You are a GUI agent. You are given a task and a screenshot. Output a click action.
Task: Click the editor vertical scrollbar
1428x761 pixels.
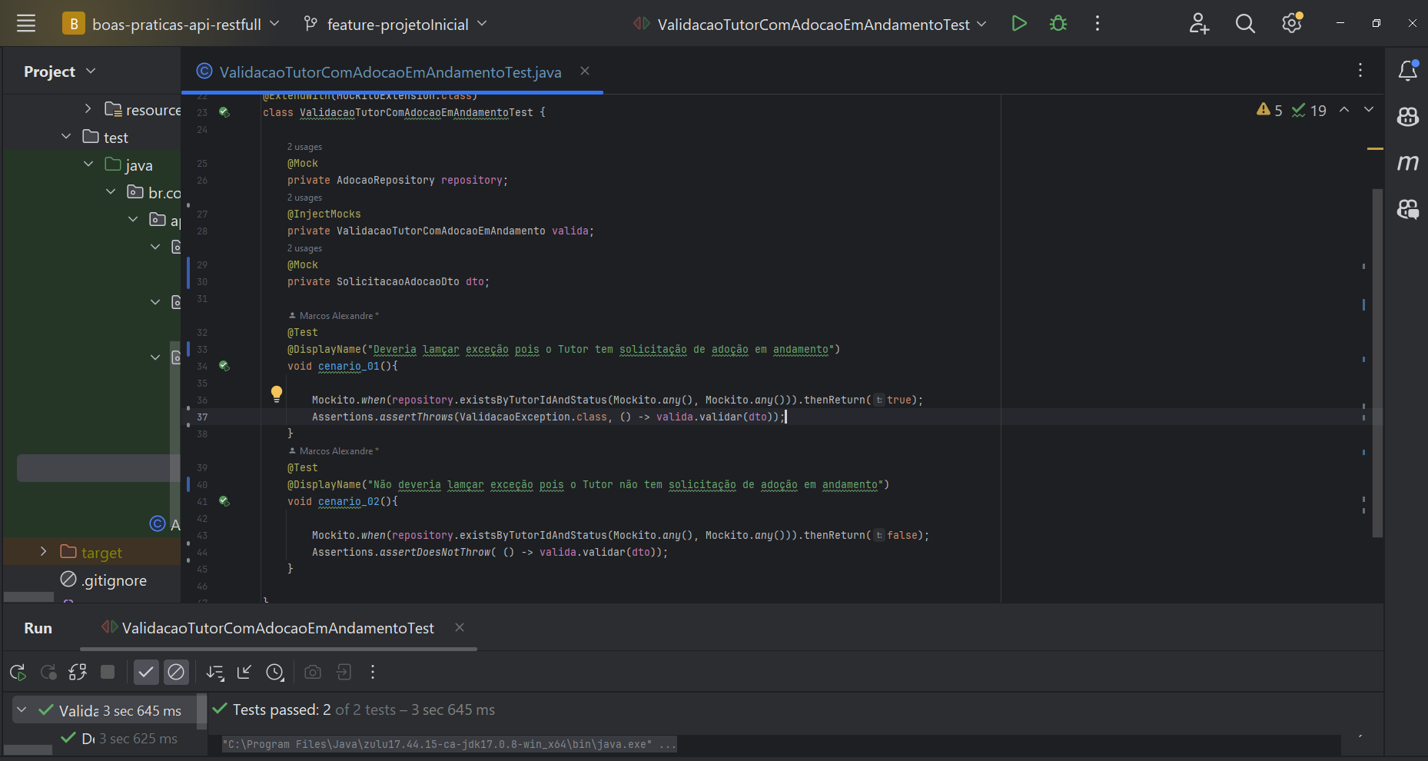click(x=1377, y=362)
